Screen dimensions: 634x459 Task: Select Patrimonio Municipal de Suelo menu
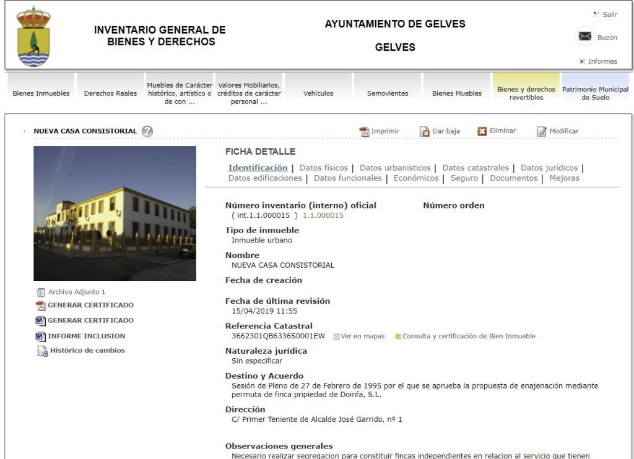595,93
